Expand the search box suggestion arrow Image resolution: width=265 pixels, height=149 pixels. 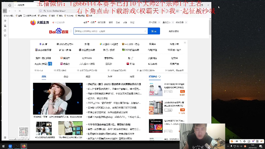click(145, 31)
